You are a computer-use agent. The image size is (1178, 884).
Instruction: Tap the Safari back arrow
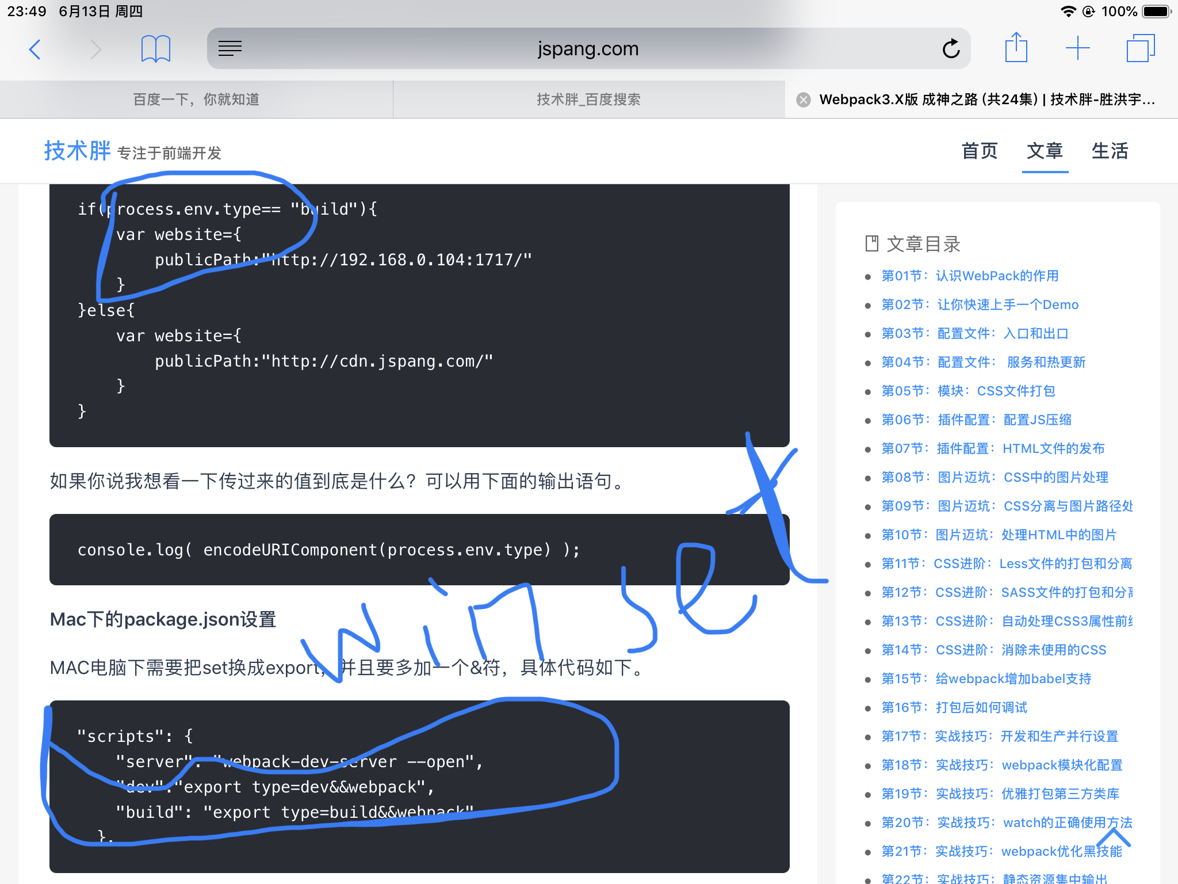(35, 49)
